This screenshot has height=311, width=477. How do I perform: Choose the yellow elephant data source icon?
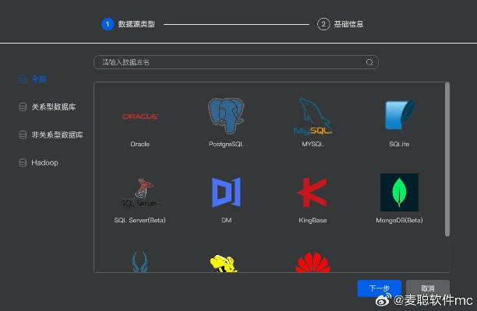(x=226, y=263)
